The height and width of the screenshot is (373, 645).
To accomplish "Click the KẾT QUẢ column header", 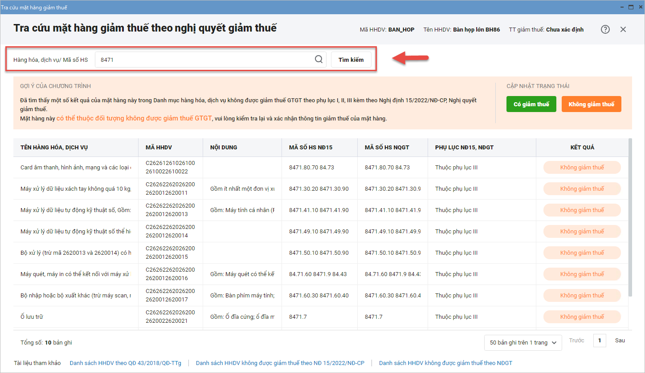I will click(582, 147).
